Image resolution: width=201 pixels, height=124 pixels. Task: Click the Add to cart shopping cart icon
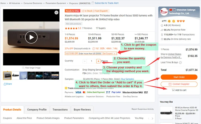(173, 90)
